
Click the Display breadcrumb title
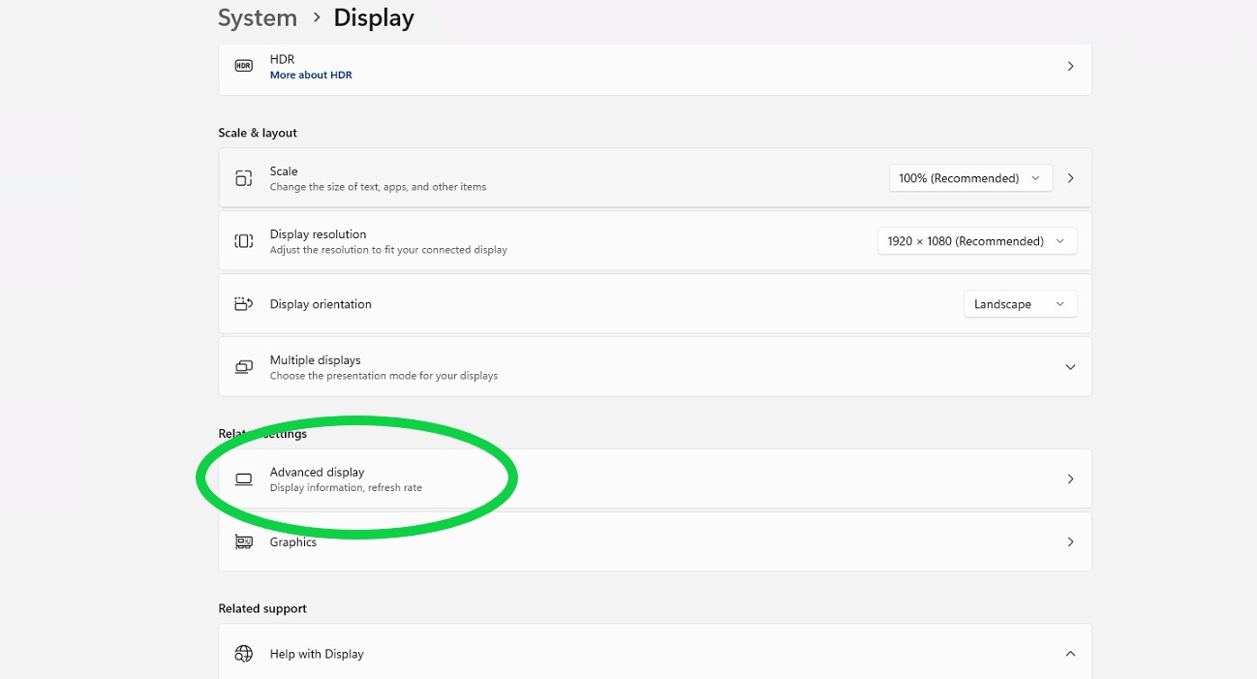pos(374,17)
